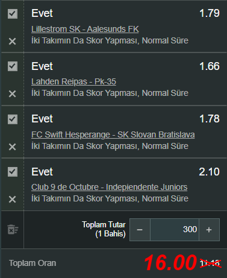Remove the Lahden Reipas - Pk-35 bet

[12, 93]
